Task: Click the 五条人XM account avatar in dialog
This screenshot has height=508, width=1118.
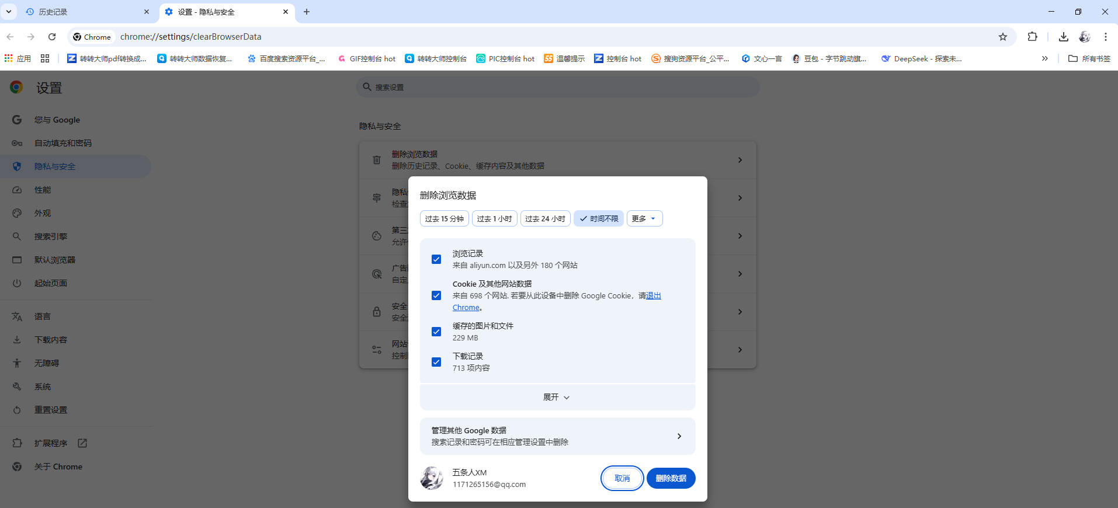Action: 432,478
